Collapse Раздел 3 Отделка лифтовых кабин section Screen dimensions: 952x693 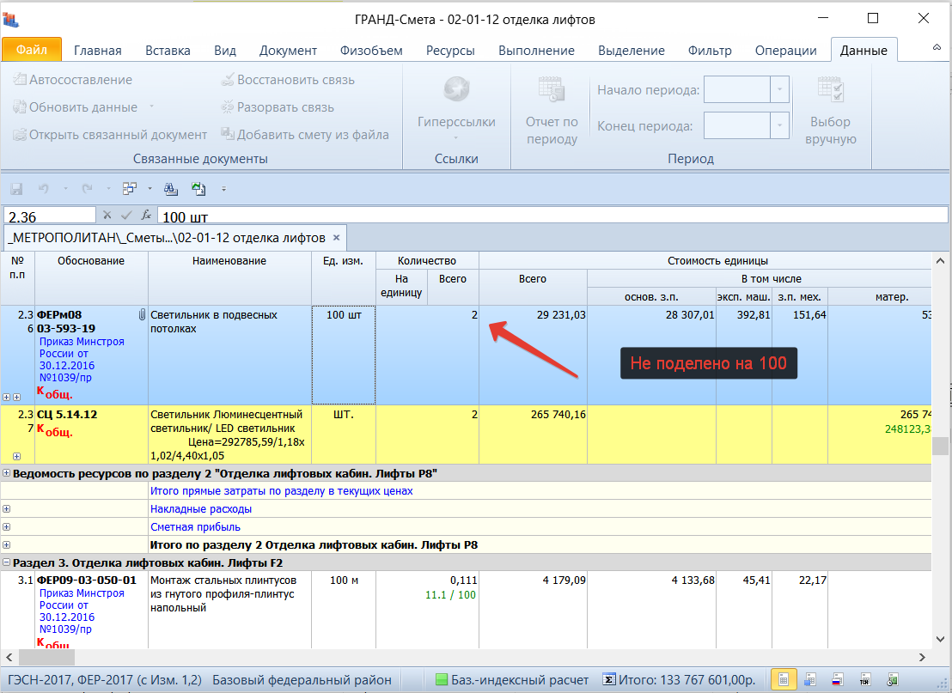[x=7, y=562]
